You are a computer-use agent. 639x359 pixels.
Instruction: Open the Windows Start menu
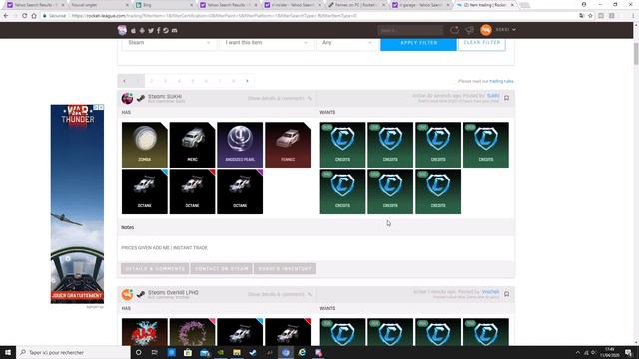tap(8, 352)
